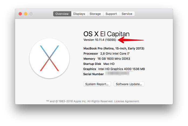Minimize window with yellow button

pos(26,14)
